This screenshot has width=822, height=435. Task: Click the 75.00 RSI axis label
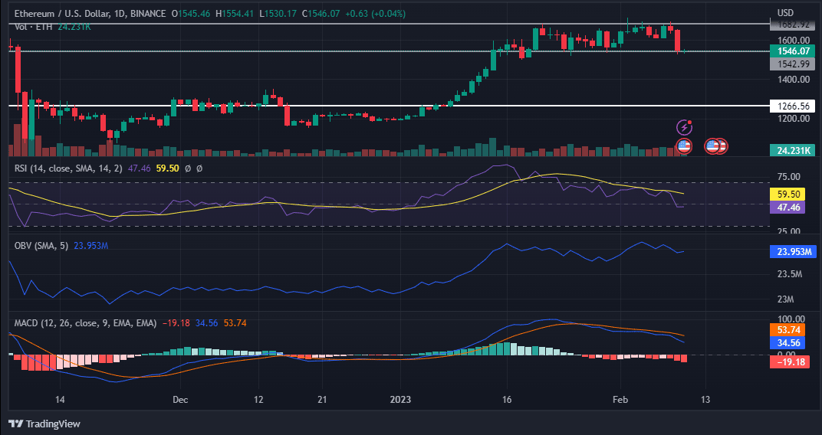[x=790, y=177]
